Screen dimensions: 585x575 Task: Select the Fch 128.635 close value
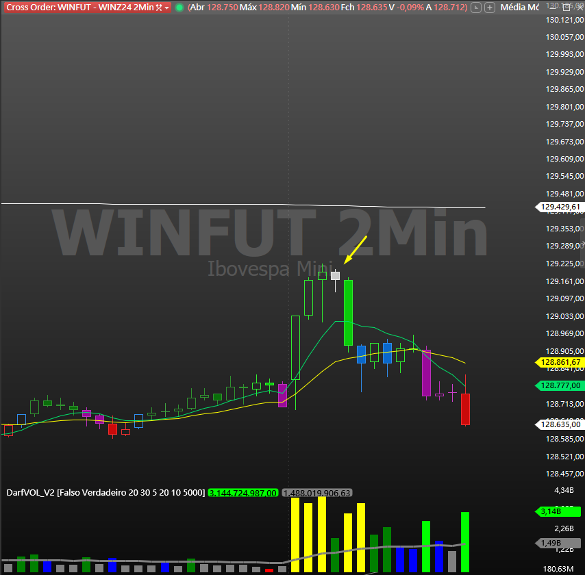click(364, 8)
